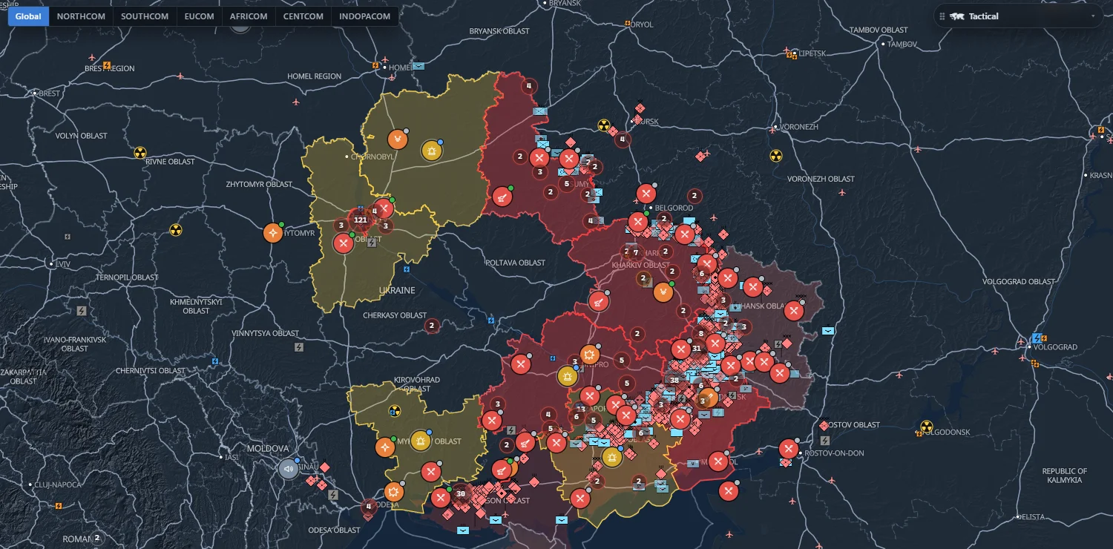1113x549 pixels.
Task: Select the radiation icon south of Voronezh
Action: pyautogui.click(x=775, y=156)
